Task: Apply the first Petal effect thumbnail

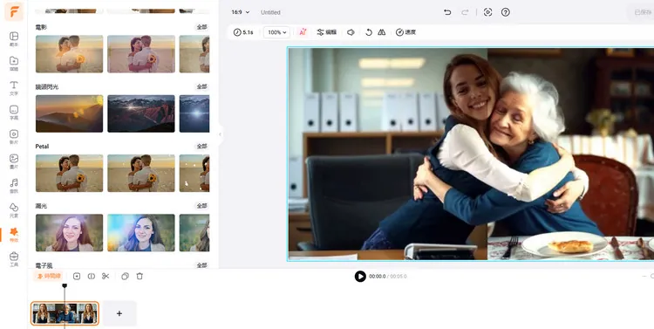Action: coord(69,174)
